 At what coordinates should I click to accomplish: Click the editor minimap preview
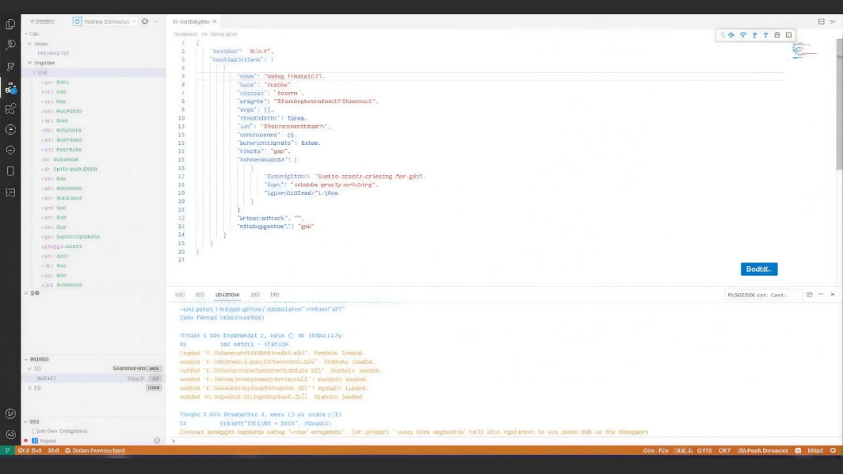tap(804, 51)
